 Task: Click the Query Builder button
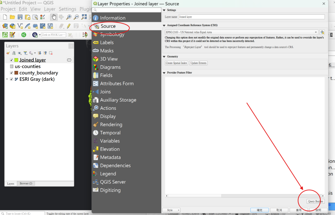click(316, 201)
